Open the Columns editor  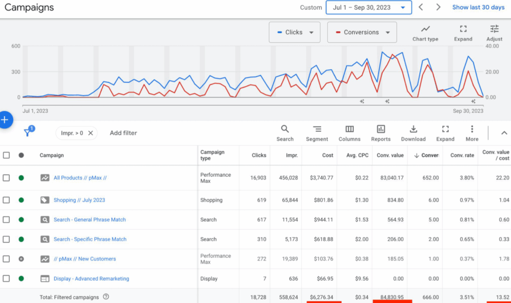(x=349, y=133)
